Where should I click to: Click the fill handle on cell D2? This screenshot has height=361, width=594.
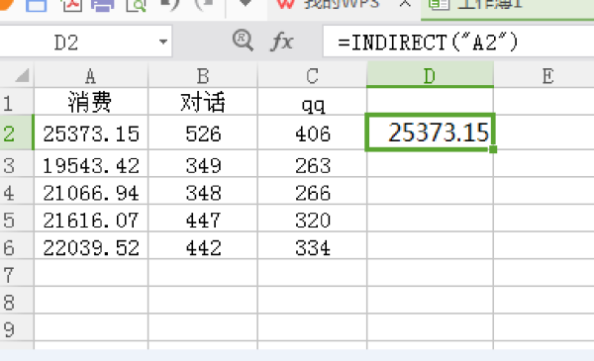[x=493, y=149]
